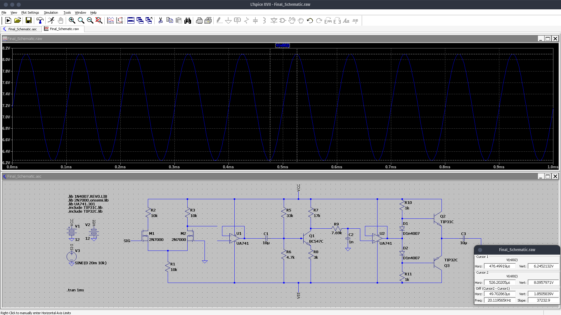Place a diode from the toolbar

[274, 20]
